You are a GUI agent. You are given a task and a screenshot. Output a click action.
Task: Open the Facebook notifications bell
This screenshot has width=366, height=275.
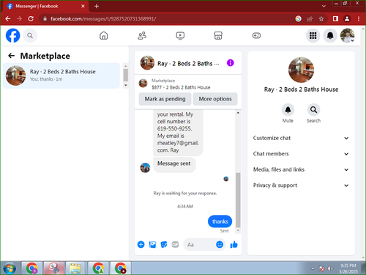tap(330, 36)
